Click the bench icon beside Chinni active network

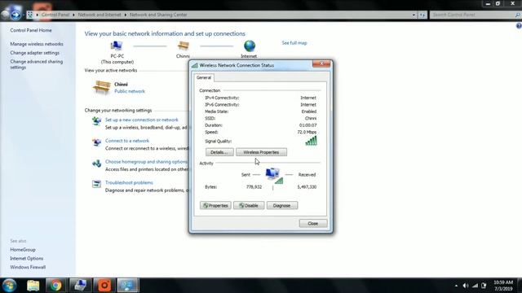coord(101,87)
